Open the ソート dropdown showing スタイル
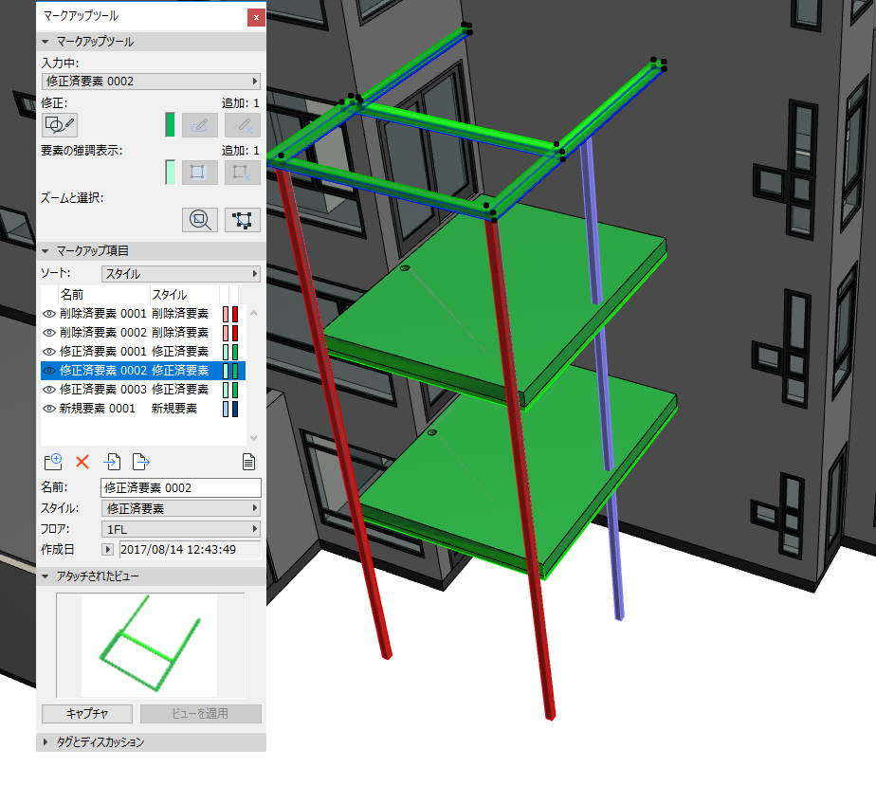Screen dimensions: 876x786 [181, 274]
